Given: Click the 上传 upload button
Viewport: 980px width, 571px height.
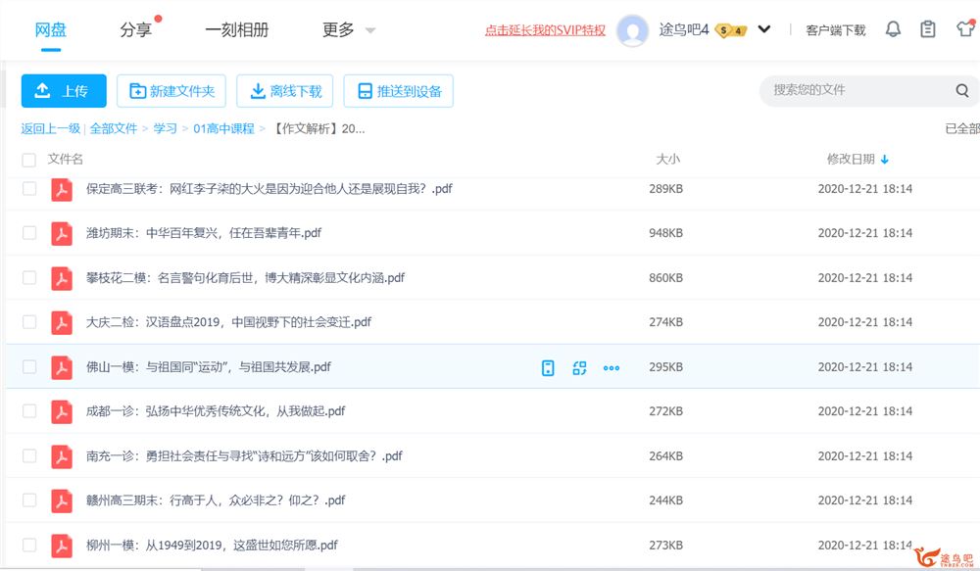Looking at the screenshot, I should (64, 90).
